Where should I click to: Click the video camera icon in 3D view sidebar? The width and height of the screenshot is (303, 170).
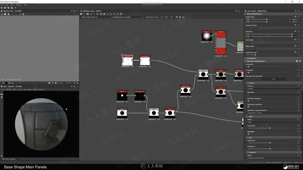[2, 94]
